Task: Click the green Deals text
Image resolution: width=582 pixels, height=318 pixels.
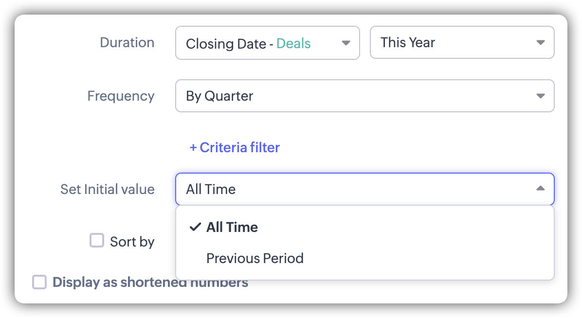Action: [x=293, y=44]
